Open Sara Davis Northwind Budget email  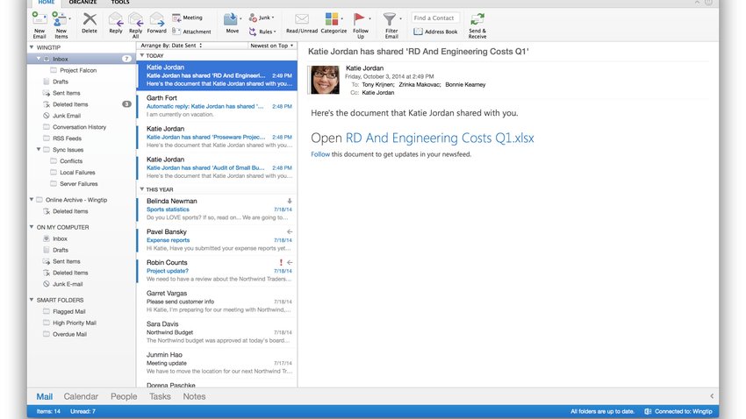pyautogui.click(x=217, y=332)
